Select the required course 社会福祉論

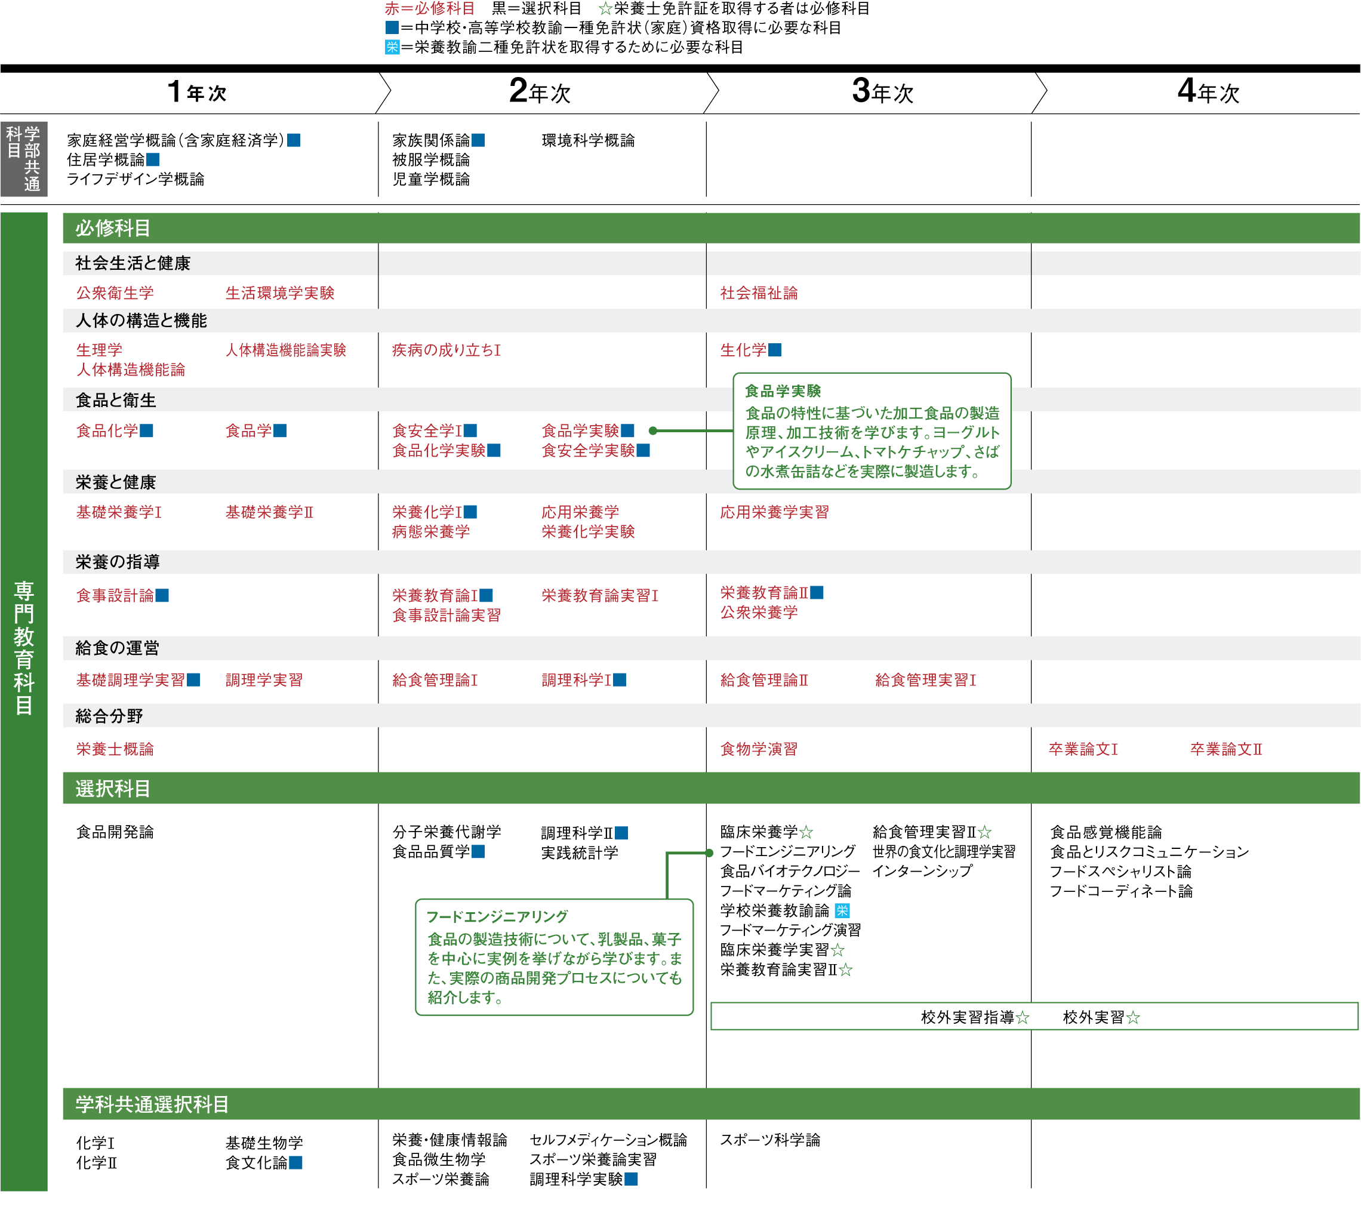[759, 293]
